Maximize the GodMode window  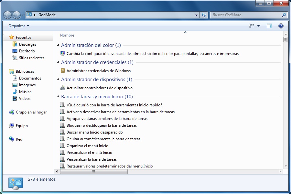coord(269,3)
